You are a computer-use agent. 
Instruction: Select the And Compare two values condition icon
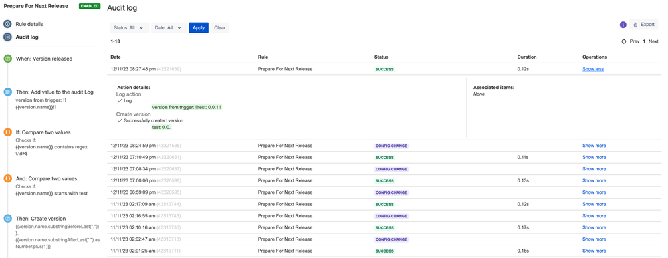(x=7, y=179)
